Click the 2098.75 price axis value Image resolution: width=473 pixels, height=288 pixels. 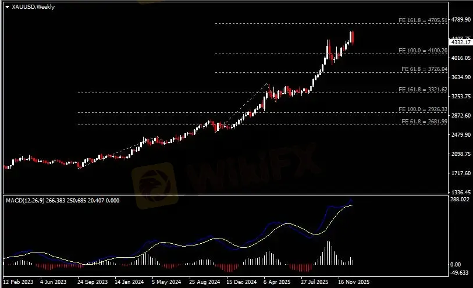click(461, 154)
